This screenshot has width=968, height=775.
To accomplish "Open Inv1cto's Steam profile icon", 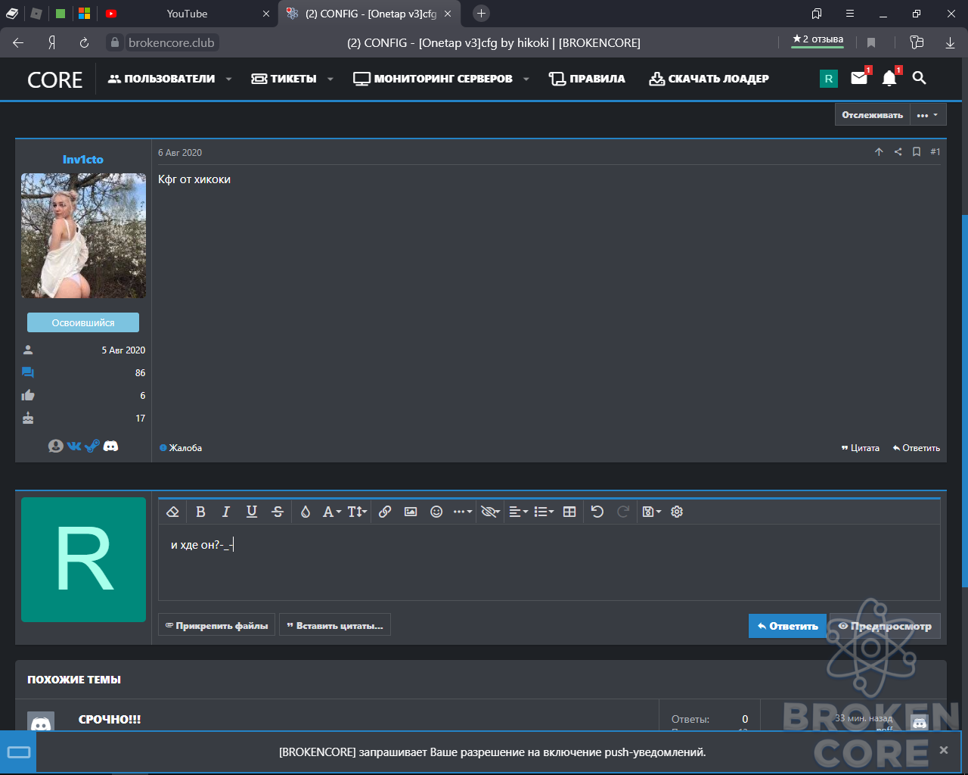I will [92, 446].
